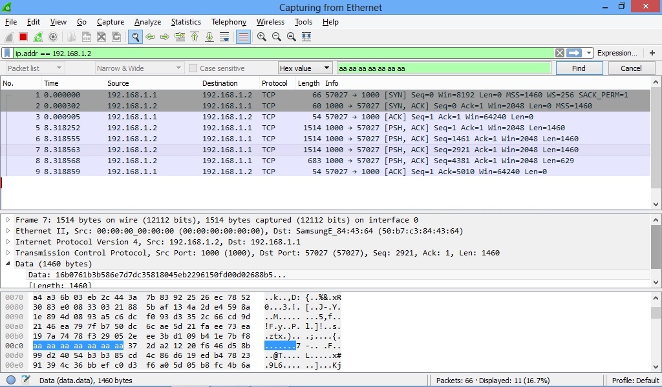Stop the capture with the red square icon
Screen dimensions: 662x387
pyautogui.click(x=23, y=37)
